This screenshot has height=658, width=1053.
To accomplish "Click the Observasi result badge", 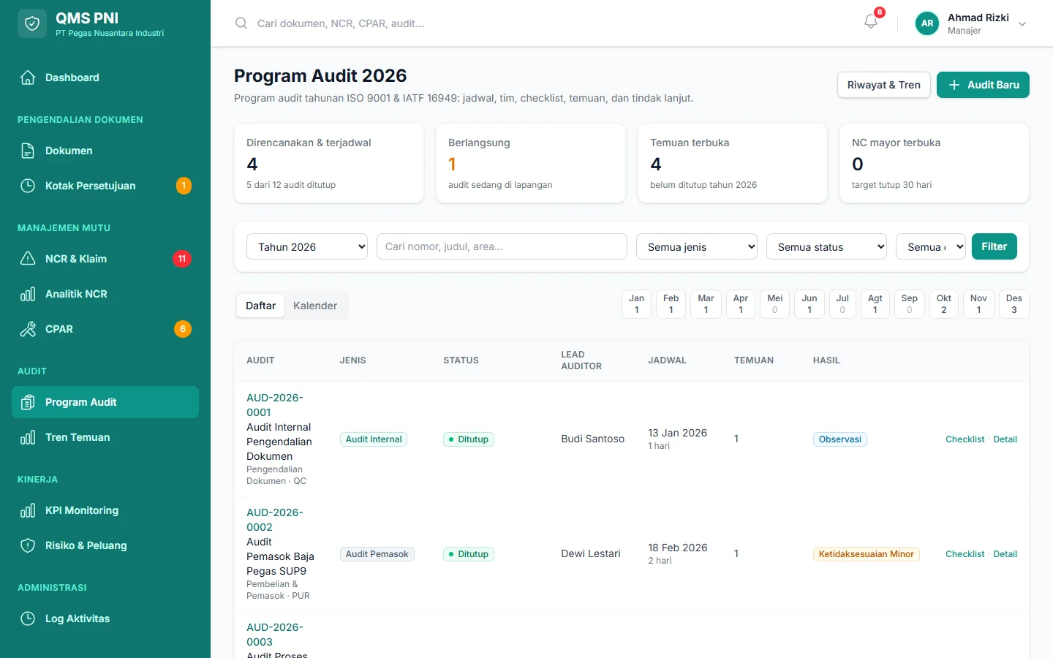I will (x=839, y=439).
